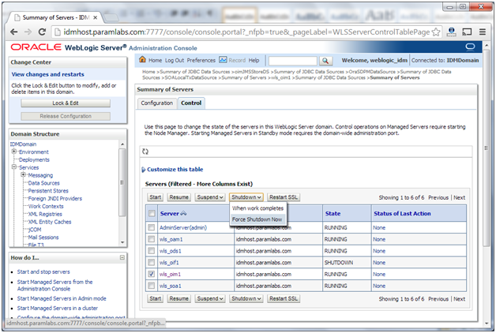This screenshot has width=496, height=333.
Task: Click the Record icon in console toolbar
Action: click(223, 60)
